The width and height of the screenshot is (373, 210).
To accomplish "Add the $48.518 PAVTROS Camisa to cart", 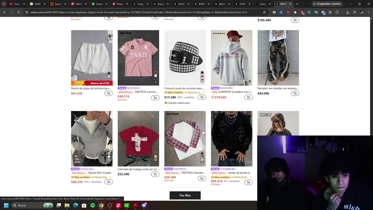I will tap(155, 98).
